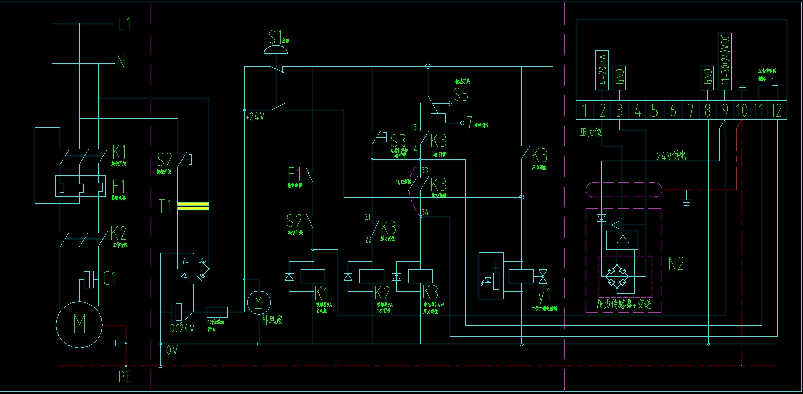Click the freewheel diode beside K1 coil
This screenshot has width=803, height=394.
point(289,276)
